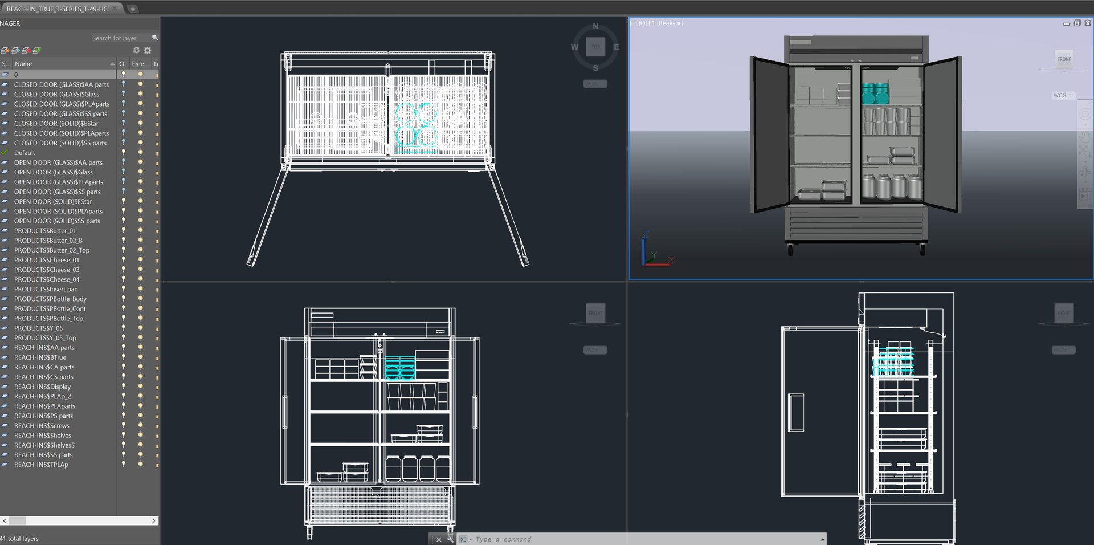The height and width of the screenshot is (545, 1094).
Task: Toggle On bulb for Default layer
Action: pos(123,153)
